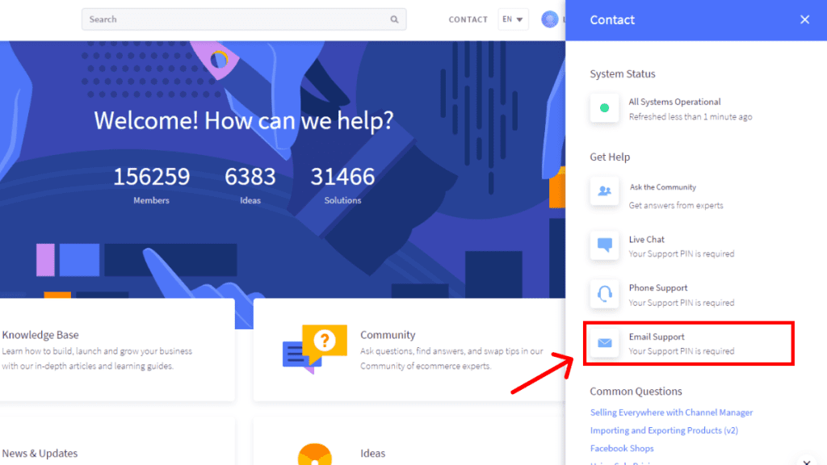Click the green System Status indicator dot
827x465 pixels.
[604, 106]
